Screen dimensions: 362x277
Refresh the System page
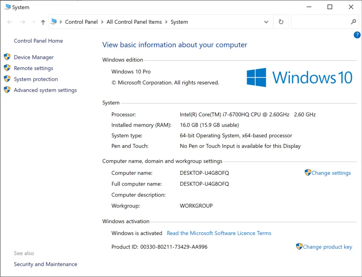[281, 22]
